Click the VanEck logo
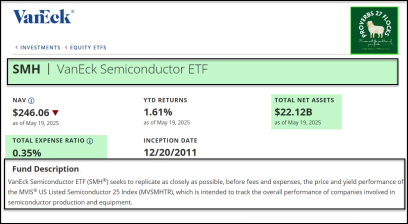This screenshot has width=408, height=224. (x=43, y=17)
